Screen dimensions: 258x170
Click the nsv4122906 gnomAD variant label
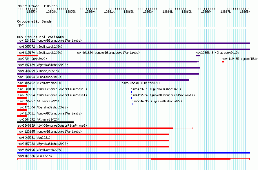pos(163,95)
